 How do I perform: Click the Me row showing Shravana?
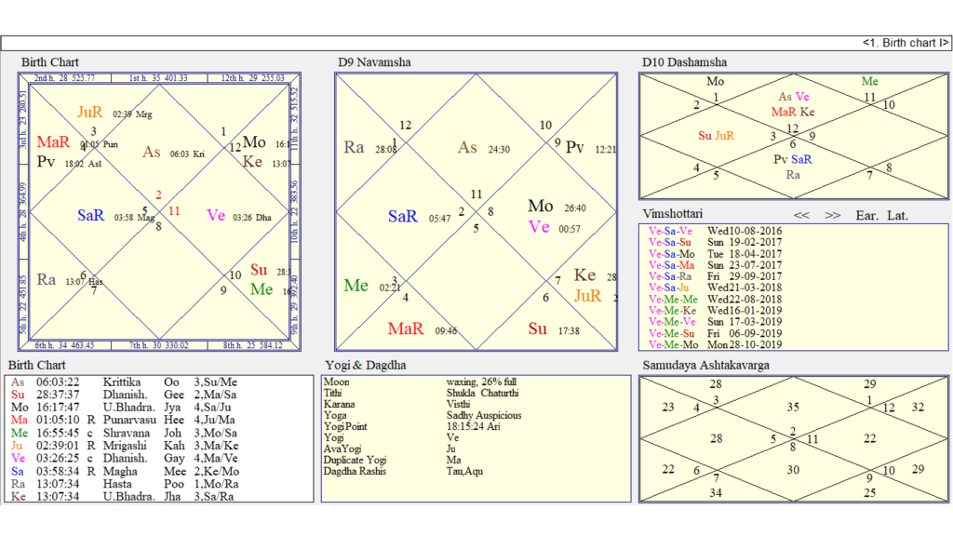[x=125, y=434]
